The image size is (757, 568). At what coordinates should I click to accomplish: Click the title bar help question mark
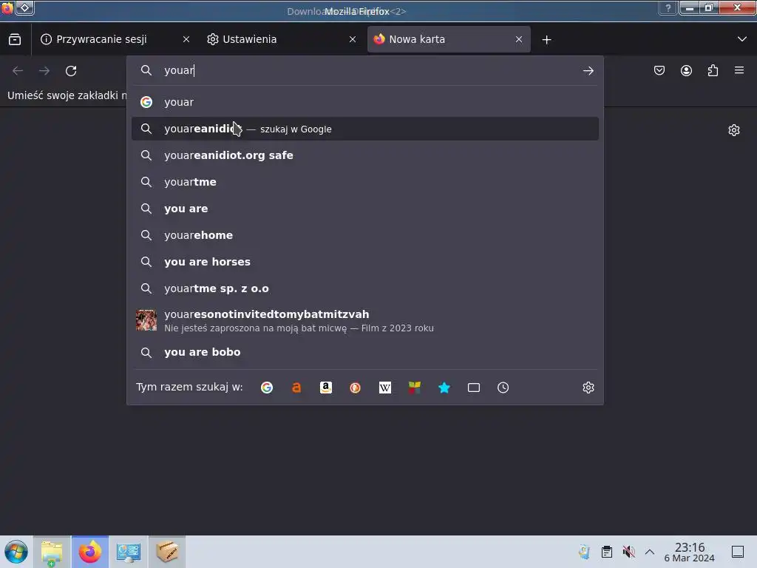(668, 8)
